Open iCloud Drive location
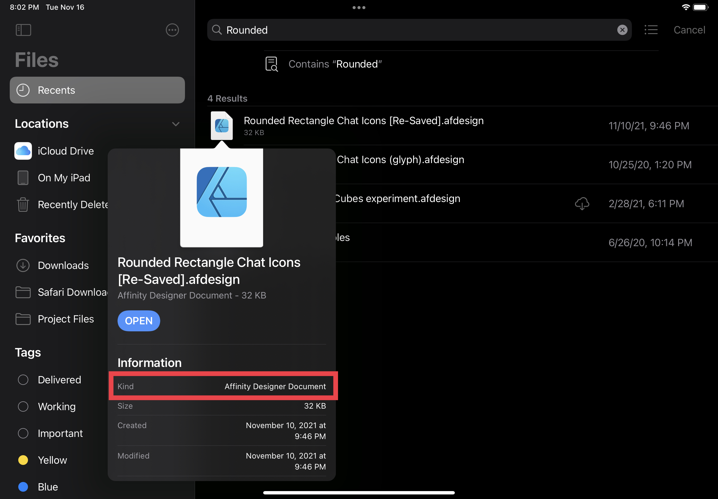718x499 pixels. [65, 151]
